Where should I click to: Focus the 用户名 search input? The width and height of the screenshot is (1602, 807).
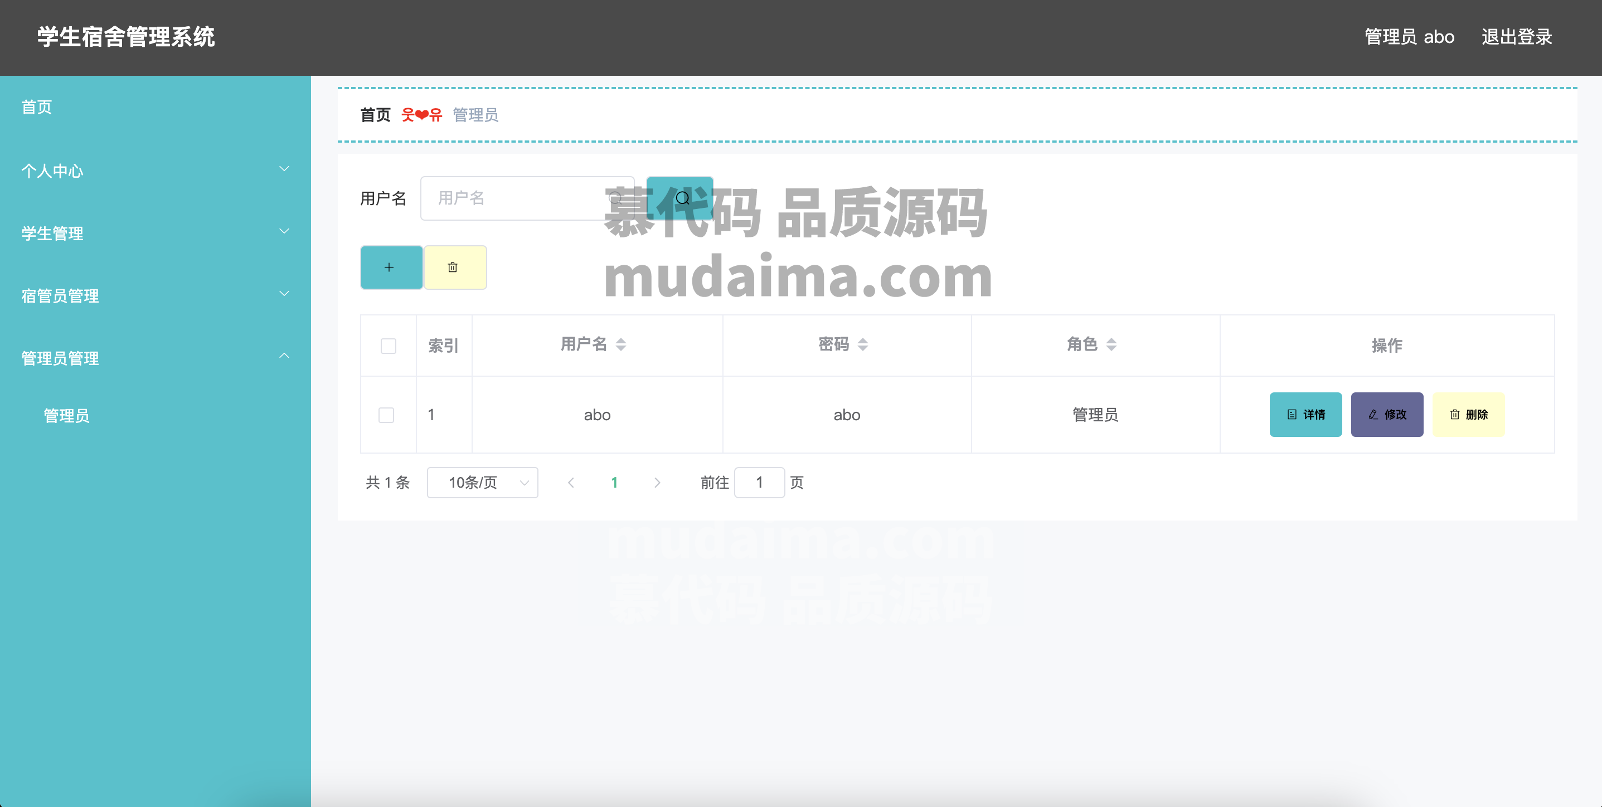[527, 198]
